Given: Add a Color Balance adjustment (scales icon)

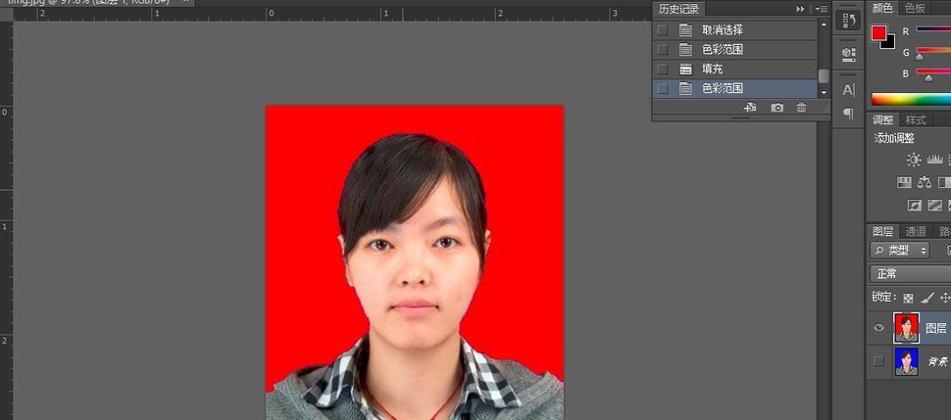Looking at the screenshot, I should pyautogui.click(x=925, y=182).
